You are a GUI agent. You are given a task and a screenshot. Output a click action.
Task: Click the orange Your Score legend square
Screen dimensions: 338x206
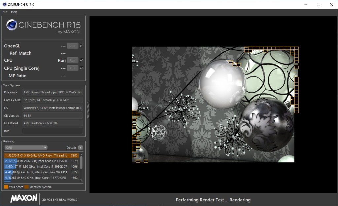(x=6, y=187)
